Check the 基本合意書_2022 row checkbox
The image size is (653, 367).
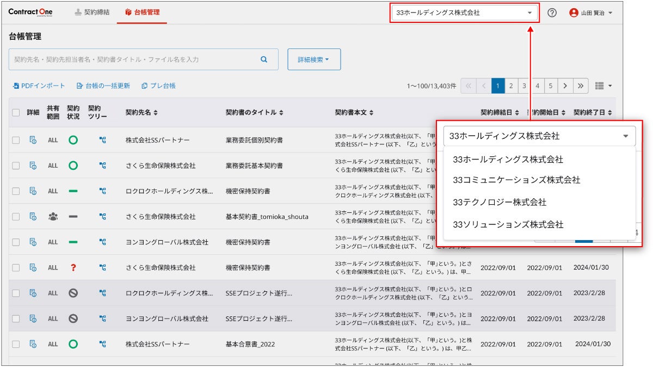click(x=16, y=344)
